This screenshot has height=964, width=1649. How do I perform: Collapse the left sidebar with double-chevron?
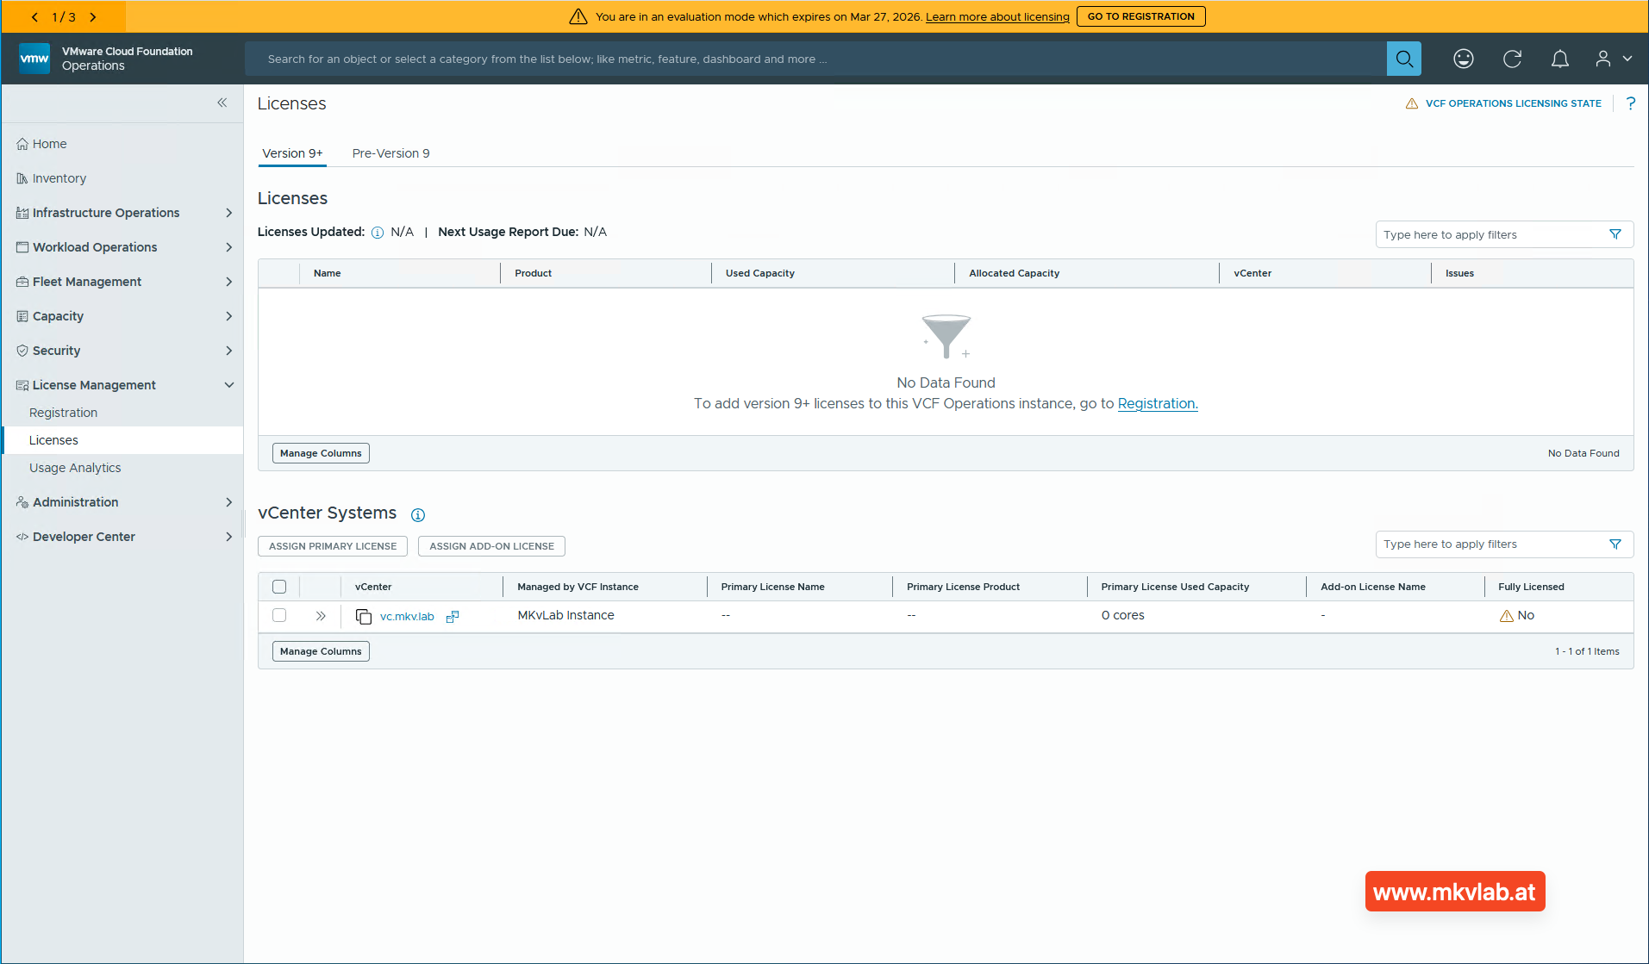click(222, 103)
